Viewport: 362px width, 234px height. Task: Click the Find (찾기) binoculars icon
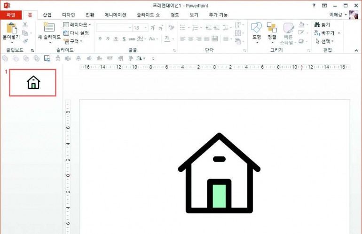point(317,24)
